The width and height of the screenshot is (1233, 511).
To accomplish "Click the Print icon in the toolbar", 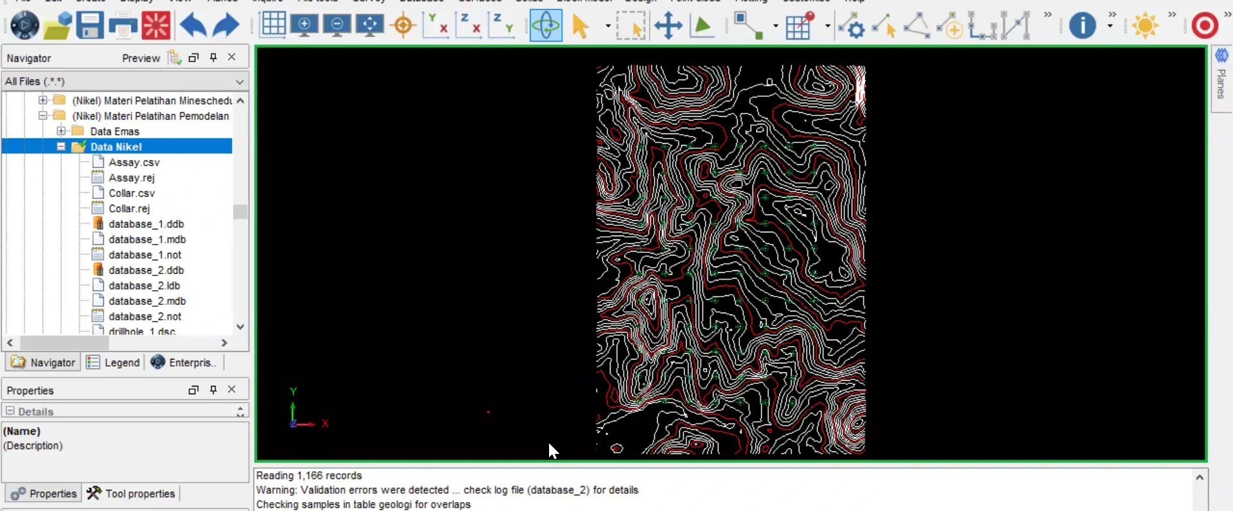I will tap(123, 26).
